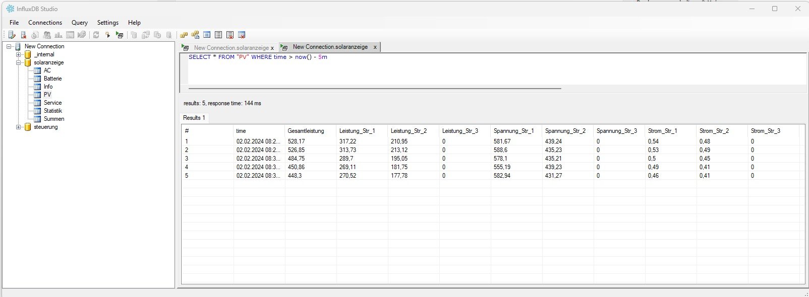Image resolution: width=809 pixels, height=297 pixels.
Task: Expand the steuerung database node
Action: (18, 127)
